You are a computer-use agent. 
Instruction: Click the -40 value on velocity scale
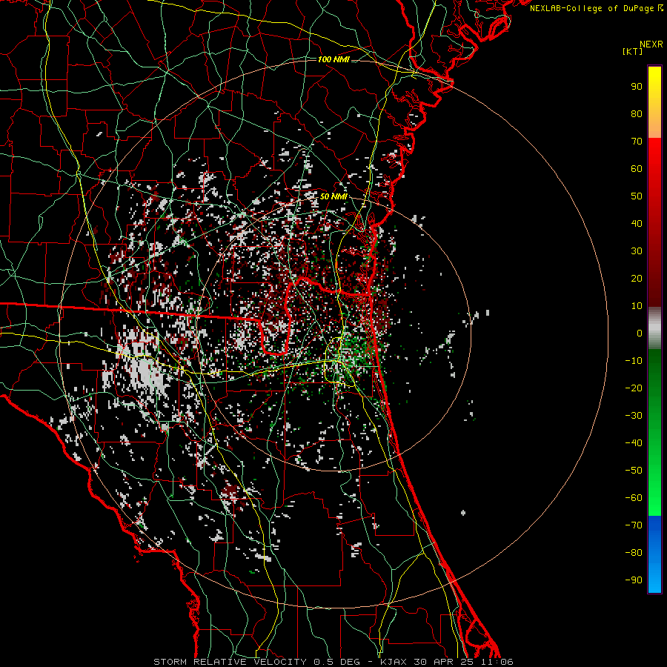point(634,443)
